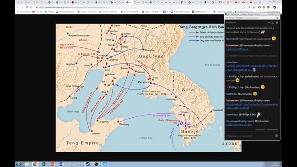Viewport: 297px width, 167px height.
Task: Bookmark this page with the star icon
Action: click(254, 7)
